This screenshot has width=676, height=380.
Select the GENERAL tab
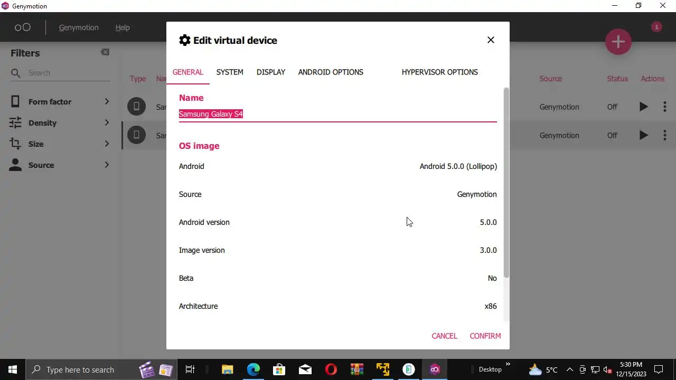coord(188,72)
